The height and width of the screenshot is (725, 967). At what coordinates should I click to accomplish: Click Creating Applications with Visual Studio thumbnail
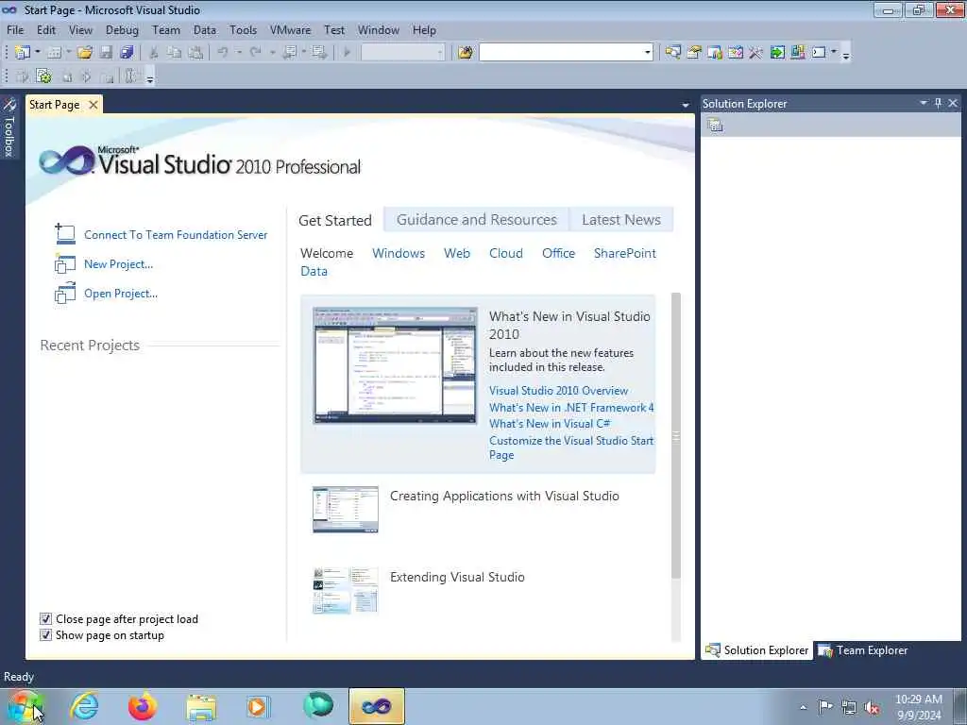[x=346, y=509]
